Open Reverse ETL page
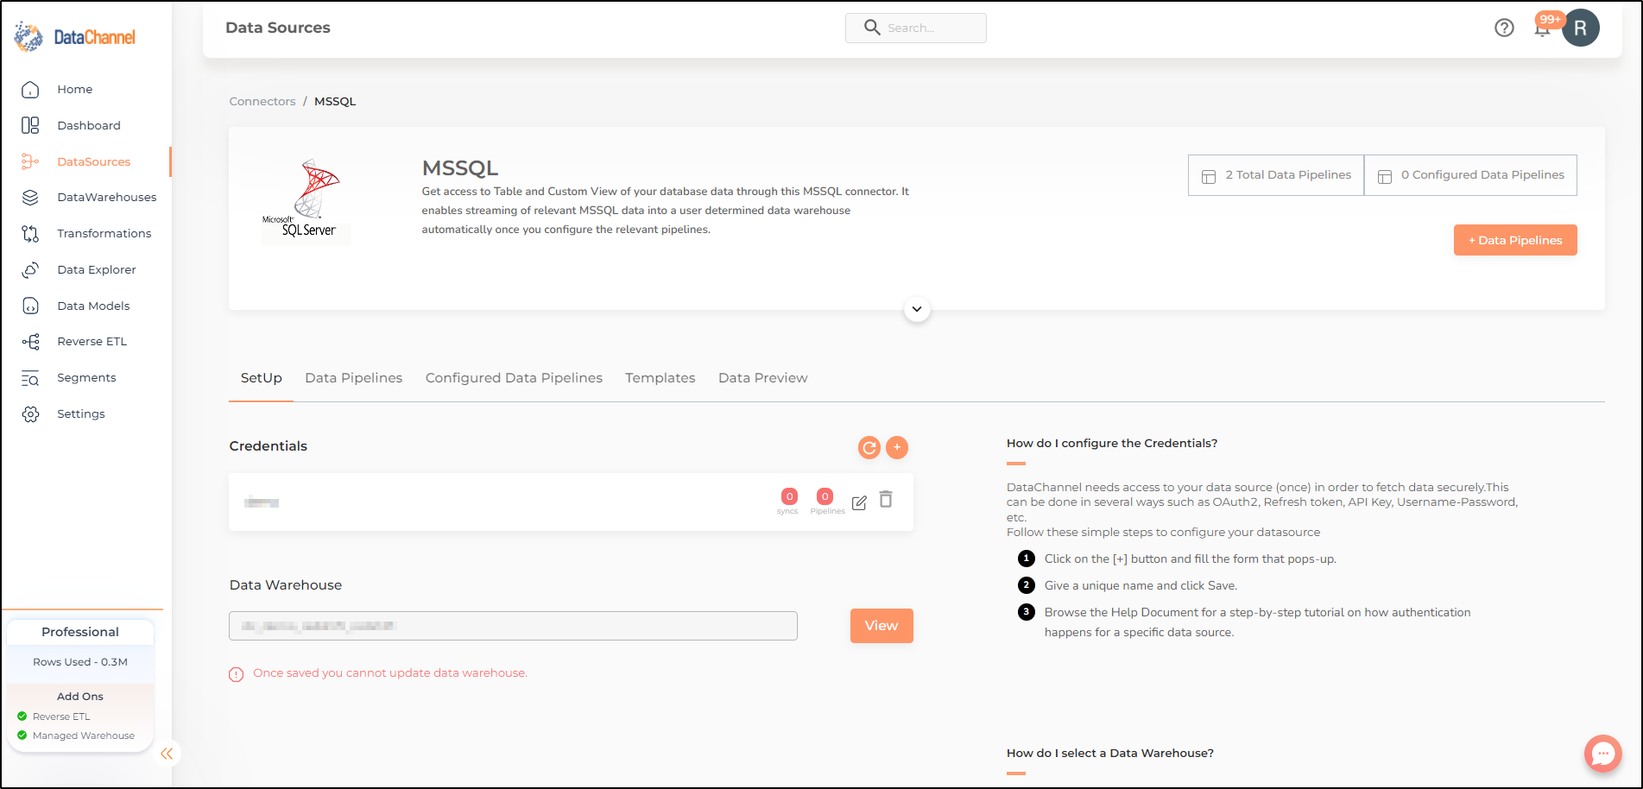This screenshot has height=789, width=1643. [92, 341]
